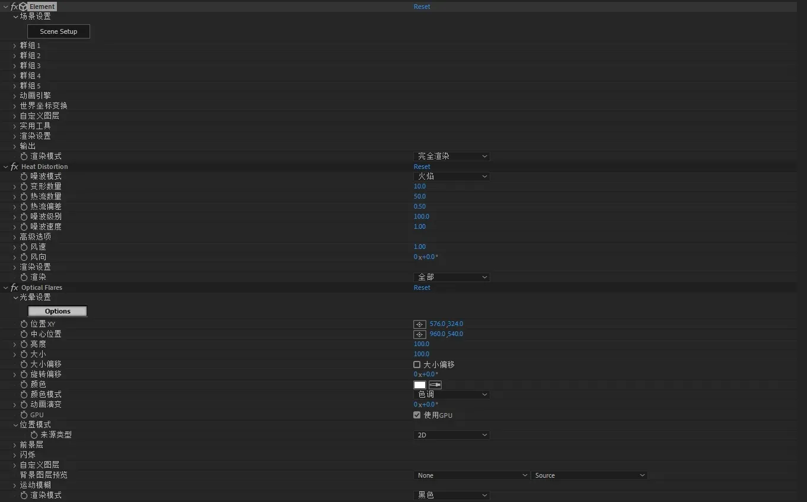
Task: Toggle fx switch for Heat Distortion
Action: (14, 167)
